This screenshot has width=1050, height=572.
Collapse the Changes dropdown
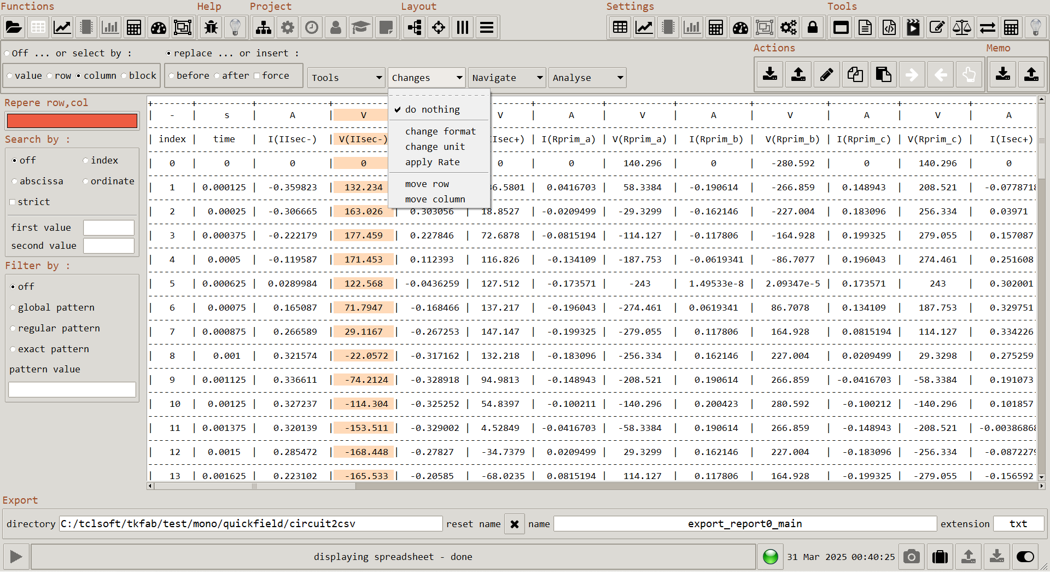[x=427, y=78]
